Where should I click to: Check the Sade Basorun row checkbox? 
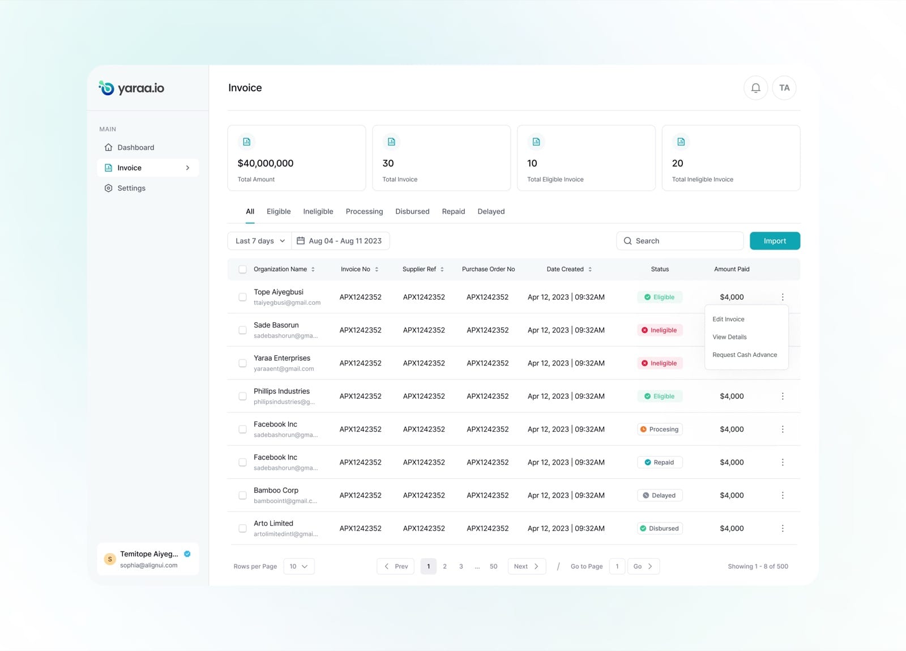[x=242, y=330]
